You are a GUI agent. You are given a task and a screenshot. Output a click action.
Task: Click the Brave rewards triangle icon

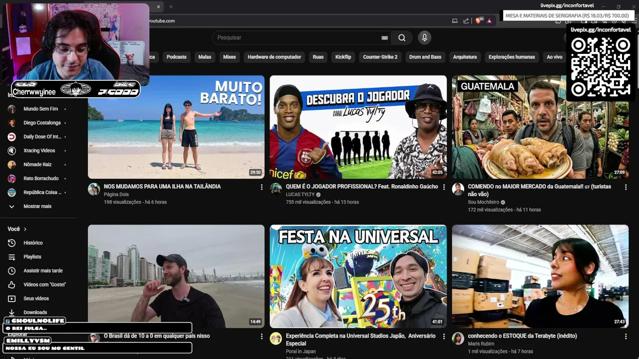(489, 21)
